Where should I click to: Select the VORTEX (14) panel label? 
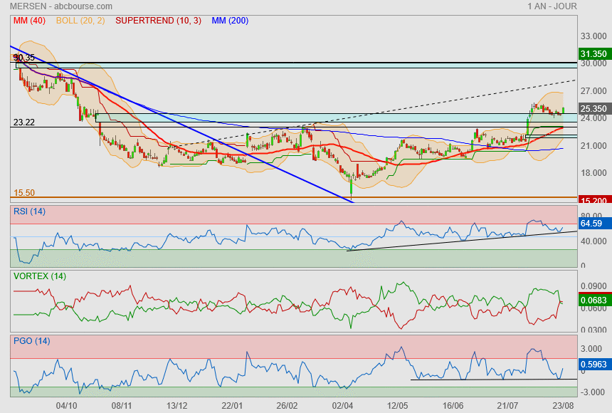(x=39, y=276)
